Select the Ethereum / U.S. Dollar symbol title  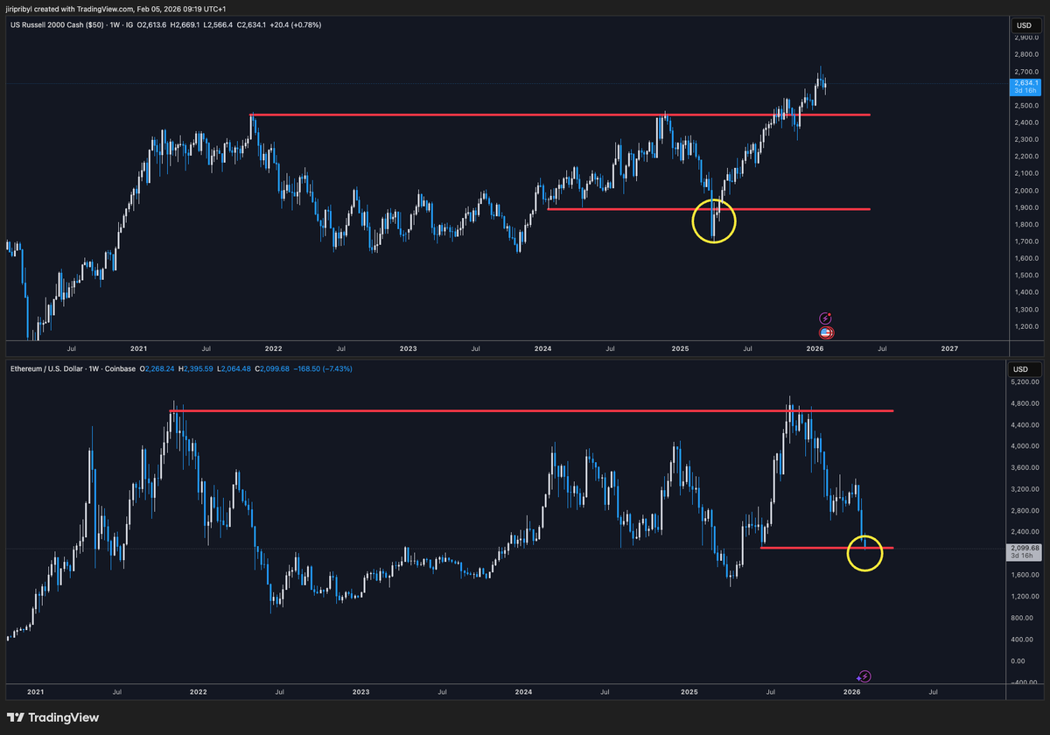coord(48,369)
